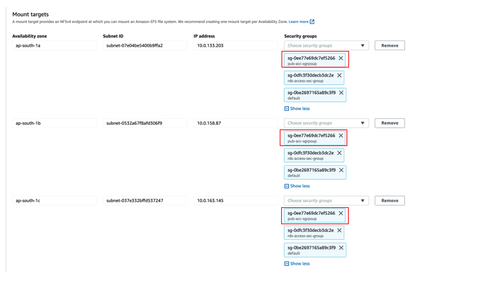The height and width of the screenshot is (290, 493).
Task: Click the ap-south-1a availability zone field
Action: [x=54, y=45]
